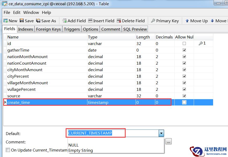Click the New table toolbar icon
The width and height of the screenshot is (228, 157).
pos(5,21)
